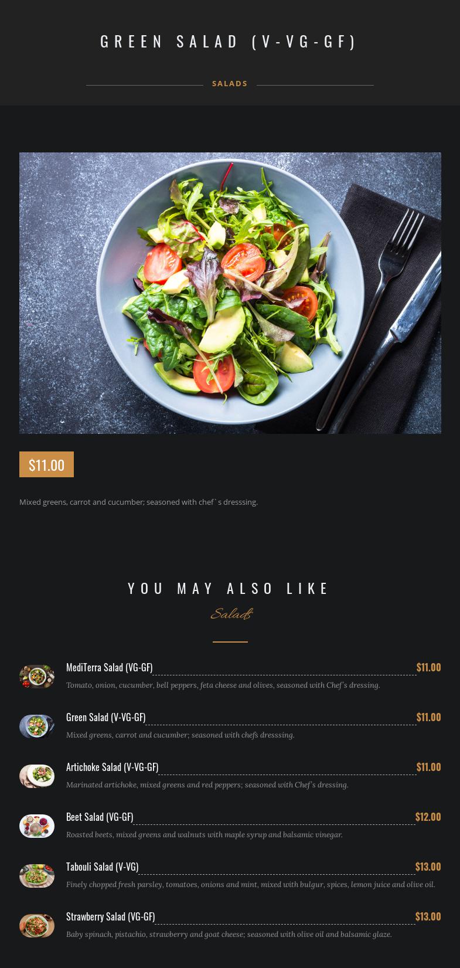Open the Artichoke Salad thumbnail image
Image resolution: width=460 pixels, height=968 pixels.
click(x=37, y=776)
